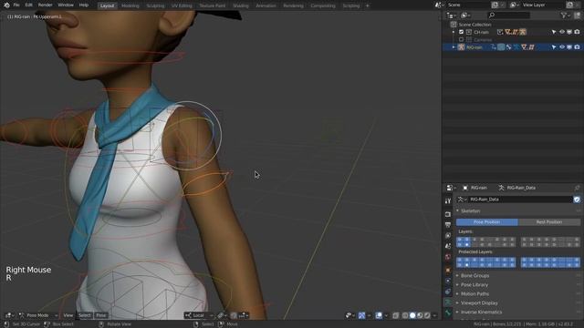
Task: Collapse the Skeleton panel
Action: [x=470, y=210]
